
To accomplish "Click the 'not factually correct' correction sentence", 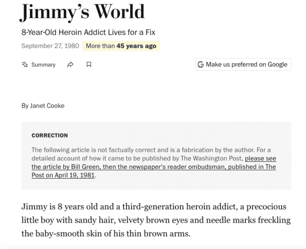I will (144, 150).
